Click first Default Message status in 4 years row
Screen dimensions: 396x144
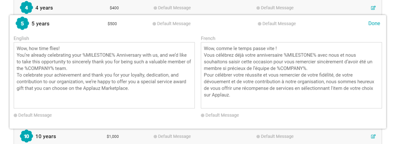(172, 8)
